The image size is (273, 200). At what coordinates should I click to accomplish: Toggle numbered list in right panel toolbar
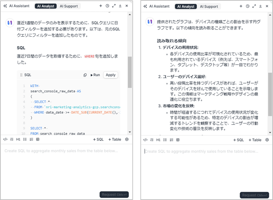pos(171,140)
